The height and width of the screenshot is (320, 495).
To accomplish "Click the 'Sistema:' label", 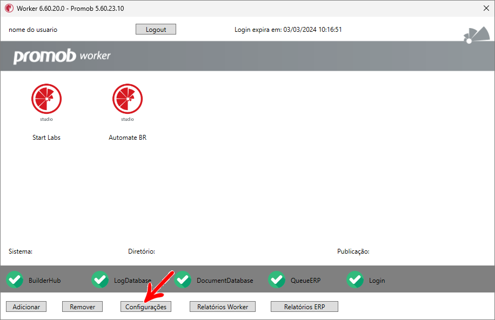I will click(21, 251).
